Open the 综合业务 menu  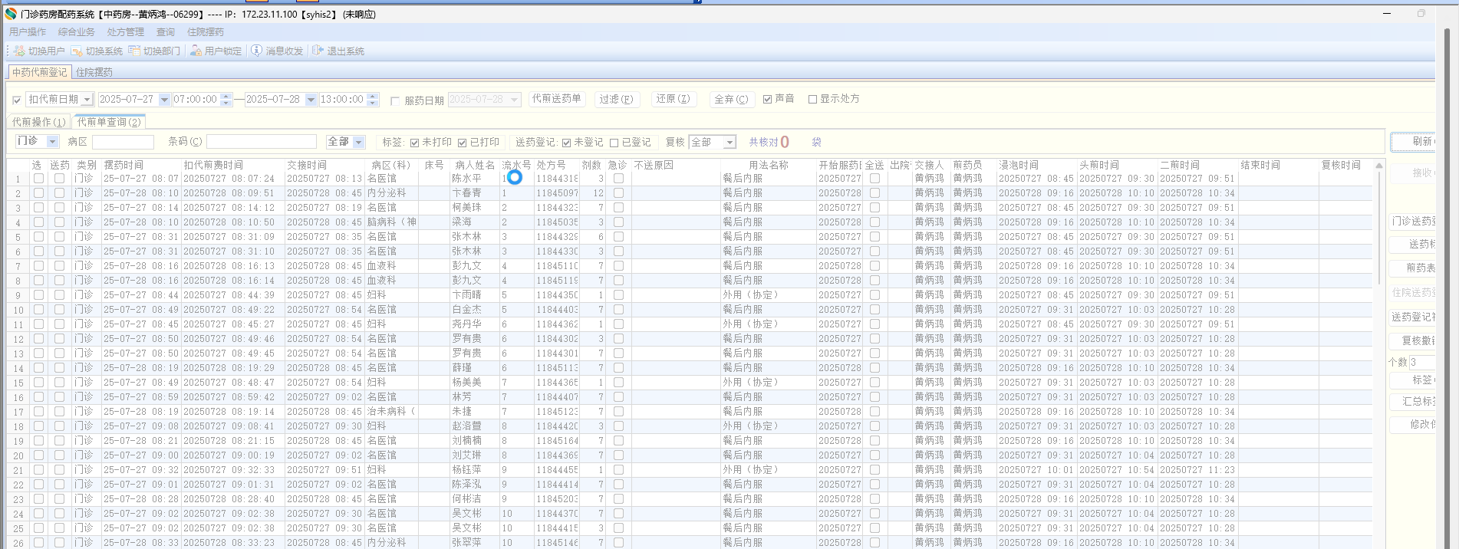(x=77, y=32)
